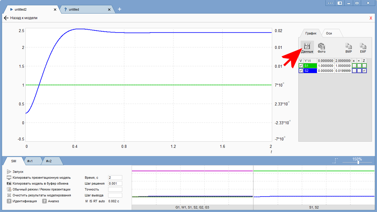Toggle the x checkbox in S2 row
The height and width of the screenshot is (212, 377).
pos(354,71)
